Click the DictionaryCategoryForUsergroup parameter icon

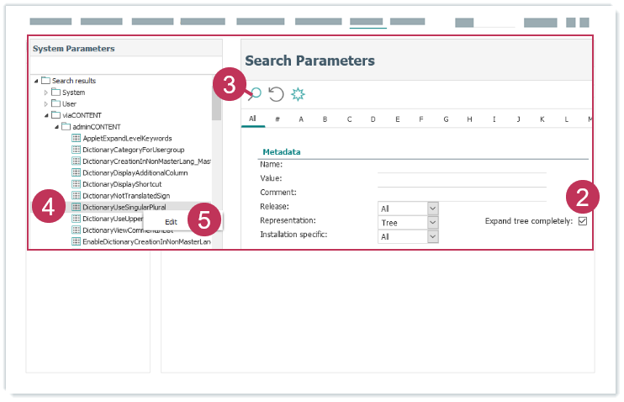click(76, 149)
